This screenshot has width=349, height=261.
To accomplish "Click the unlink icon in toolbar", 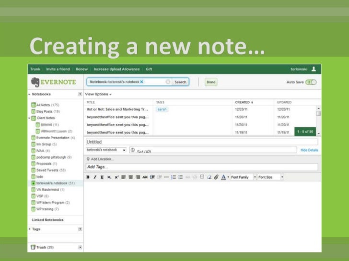I will click(195, 177).
